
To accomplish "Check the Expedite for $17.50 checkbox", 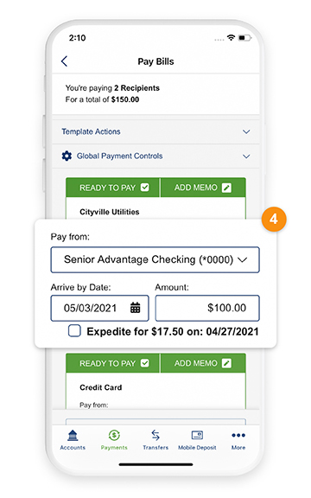I will pyautogui.click(x=74, y=330).
